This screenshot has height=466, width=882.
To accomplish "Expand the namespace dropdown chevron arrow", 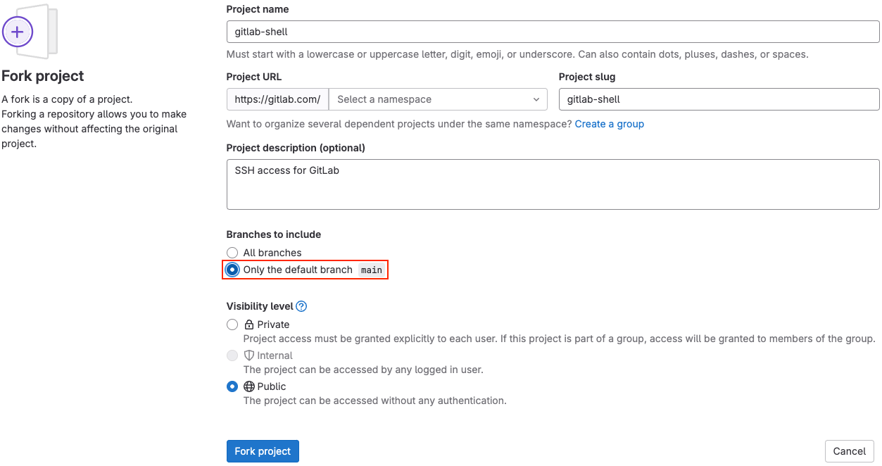I will (536, 99).
